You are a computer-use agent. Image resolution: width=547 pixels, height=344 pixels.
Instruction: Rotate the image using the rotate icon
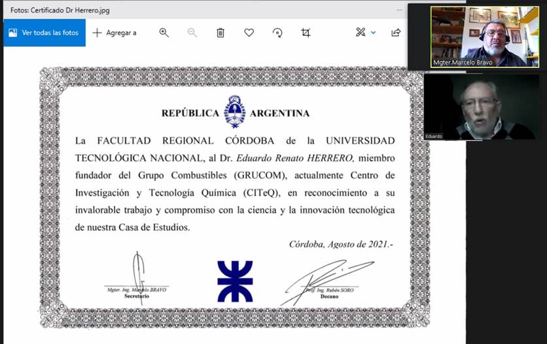point(277,33)
